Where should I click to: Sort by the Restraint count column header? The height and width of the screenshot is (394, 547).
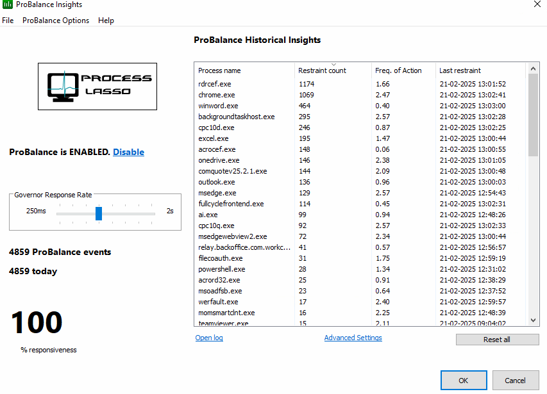point(333,70)
